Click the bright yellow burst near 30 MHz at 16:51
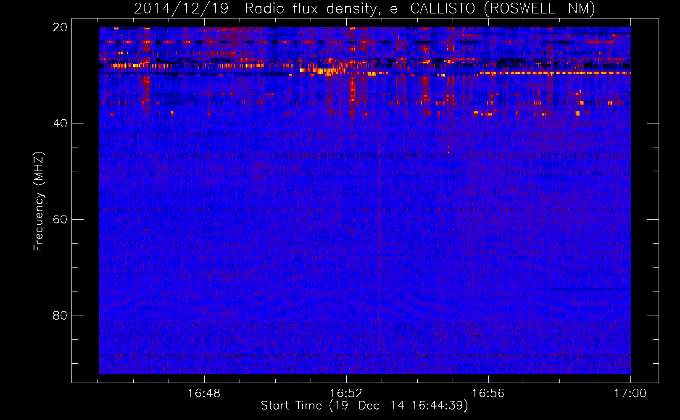 click(323, 71)
